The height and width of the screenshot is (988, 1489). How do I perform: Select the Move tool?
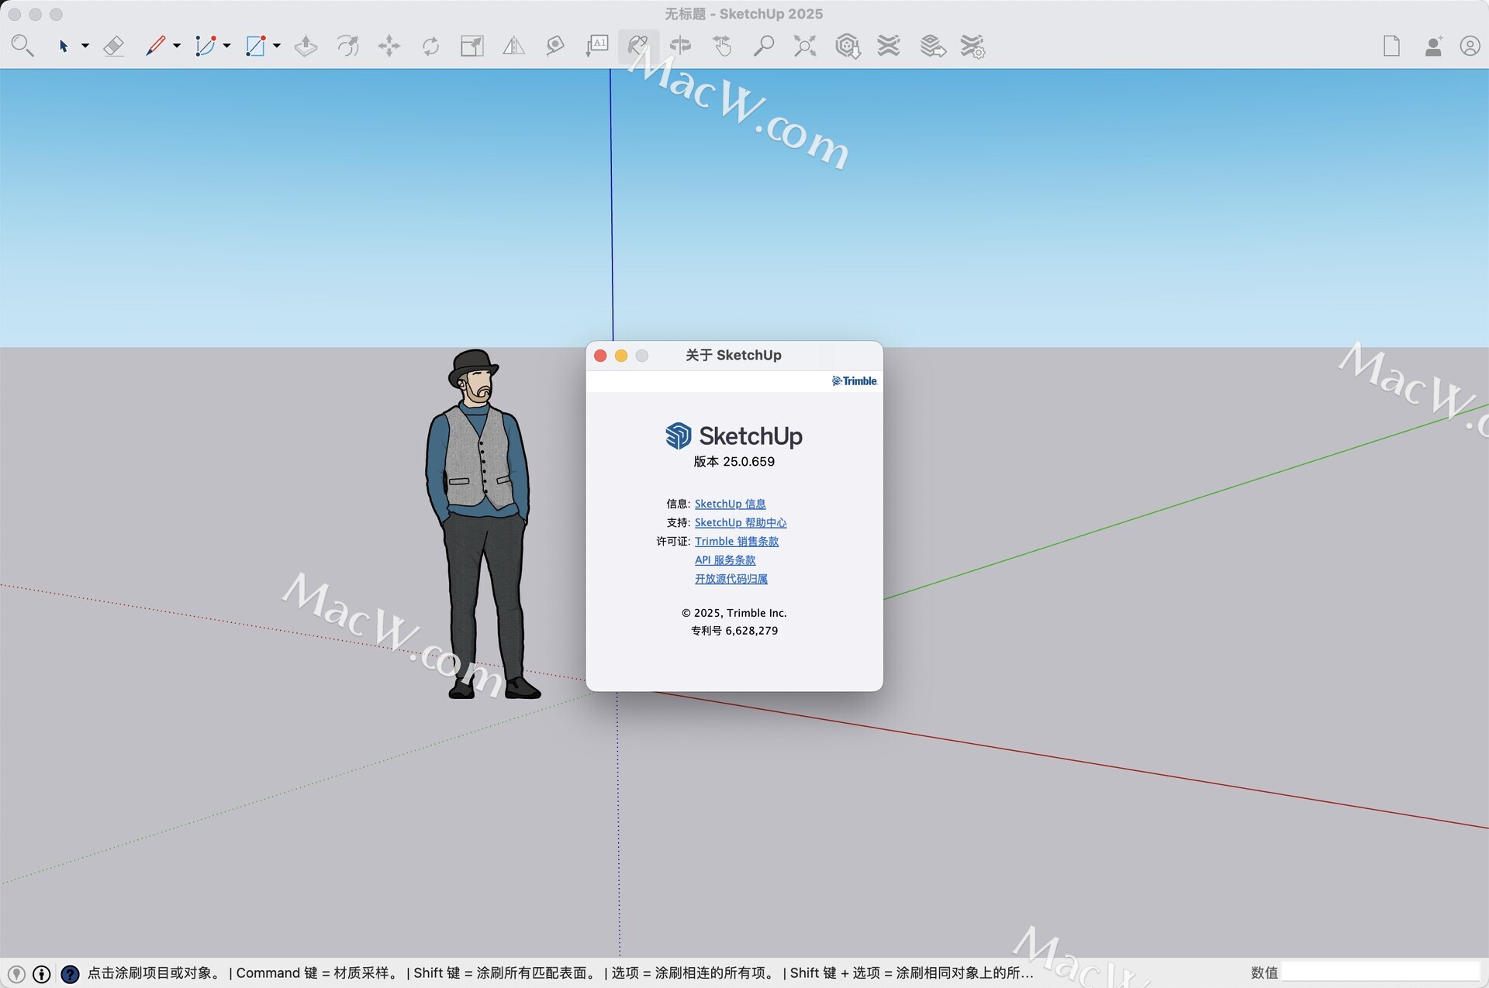click(389, 46)
